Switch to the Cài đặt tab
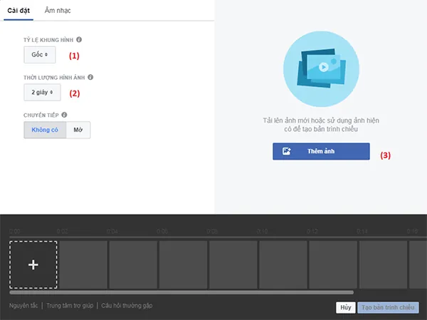The width and height of the screenshot is (427, 320). point(19,11)
